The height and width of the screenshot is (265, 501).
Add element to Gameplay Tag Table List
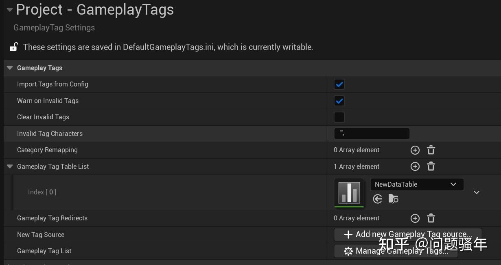415,166
